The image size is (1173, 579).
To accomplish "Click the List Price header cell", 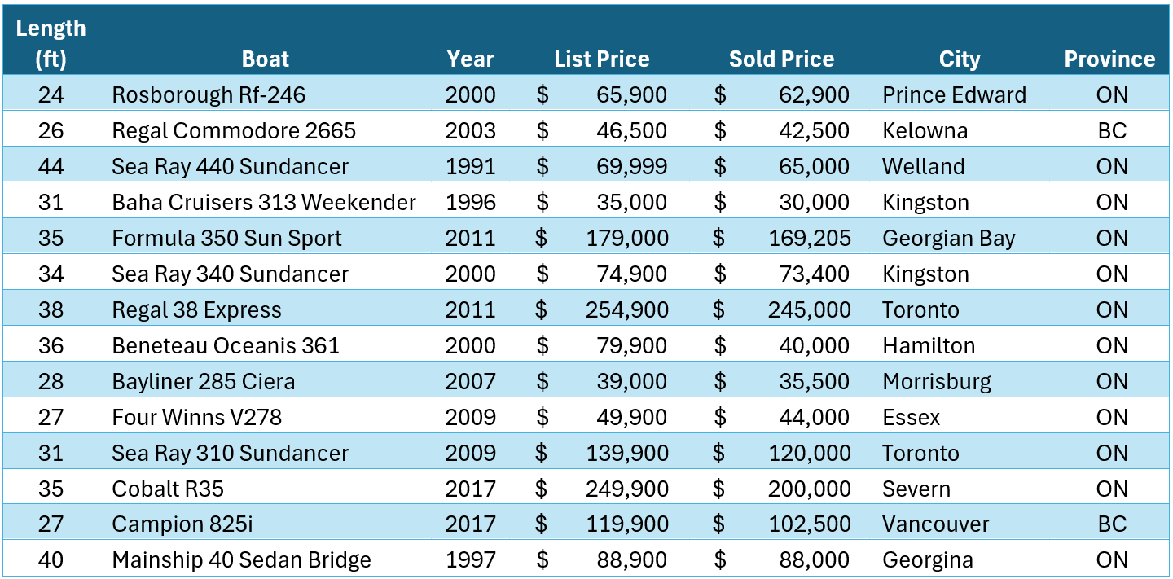I will [601, 59].
